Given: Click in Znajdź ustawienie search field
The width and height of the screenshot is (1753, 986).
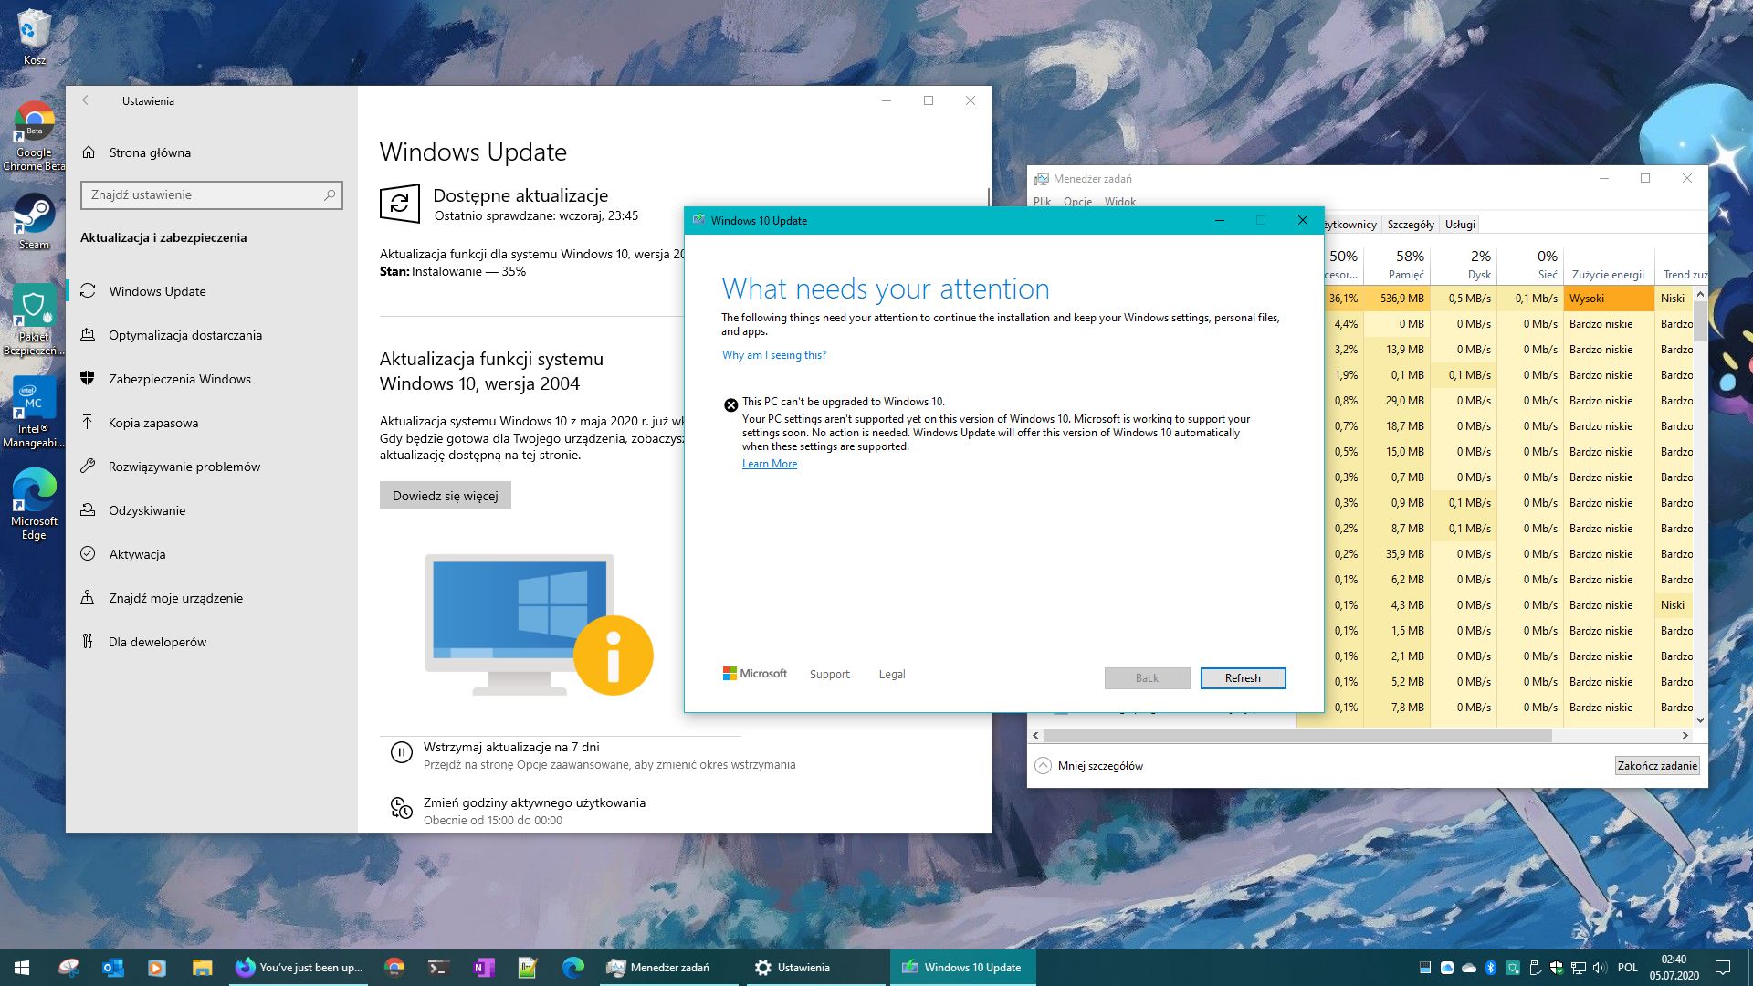Looking at the screenshot, I should (203, 194).
